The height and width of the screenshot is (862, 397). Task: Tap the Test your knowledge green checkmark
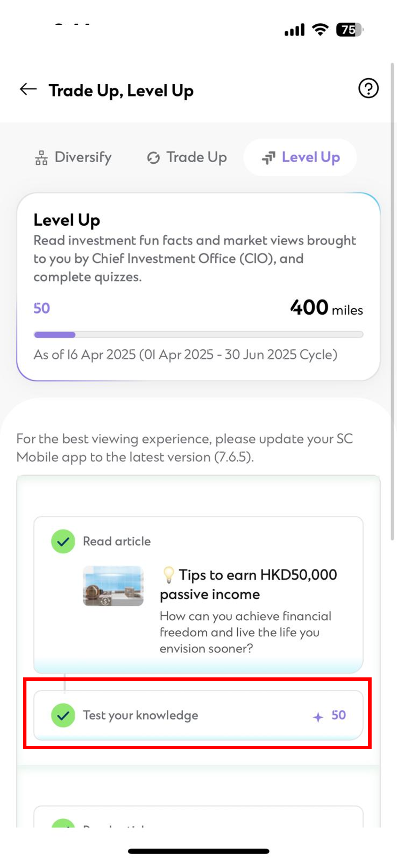[x=63, y=715]
